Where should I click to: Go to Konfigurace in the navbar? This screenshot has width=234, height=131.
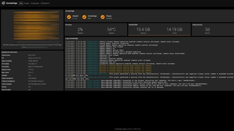coord(35,3)
